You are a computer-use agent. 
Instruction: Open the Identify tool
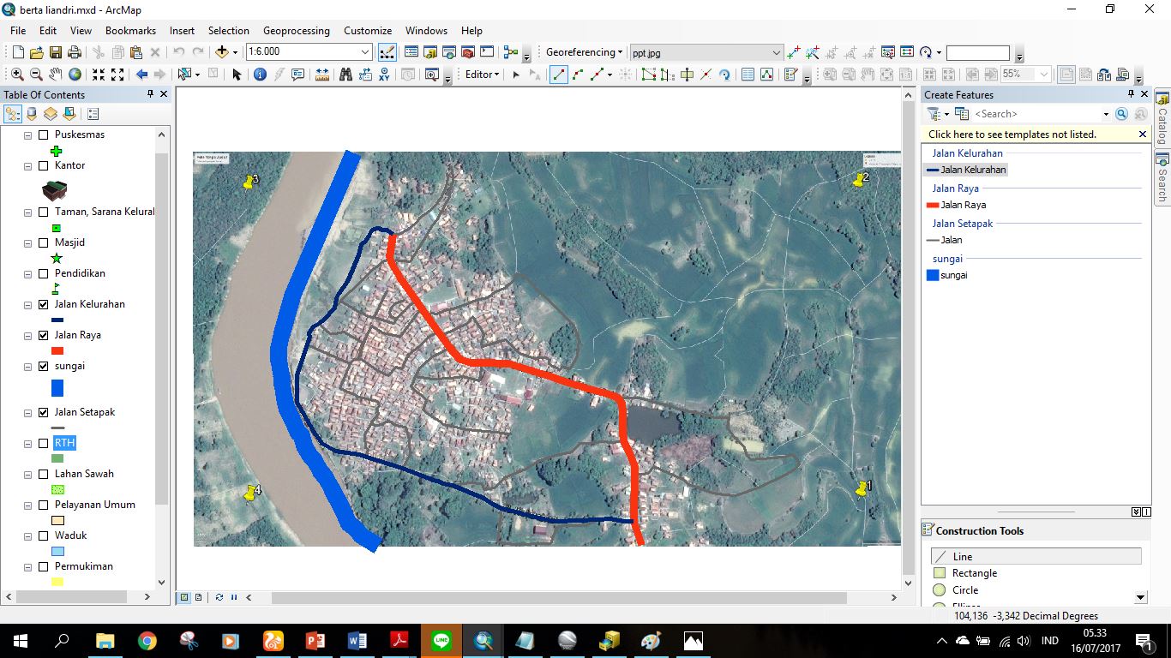pyautogui.click(x=259, y=74)
